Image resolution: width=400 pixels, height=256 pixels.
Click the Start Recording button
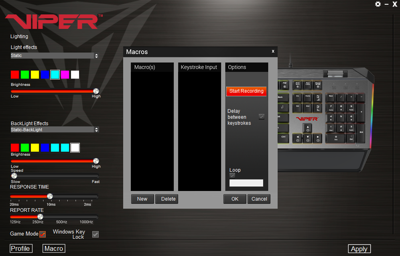point(246,91)
